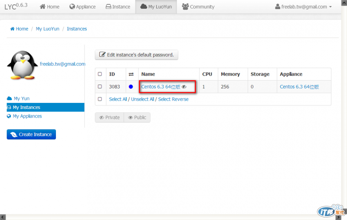Click the blue status dot of instance 3083
Image resolution: width=347 pixels, height=220 pixels.
131,87
